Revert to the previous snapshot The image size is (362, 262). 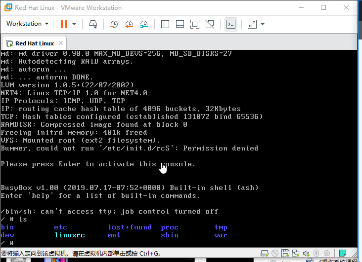[129, 24]
